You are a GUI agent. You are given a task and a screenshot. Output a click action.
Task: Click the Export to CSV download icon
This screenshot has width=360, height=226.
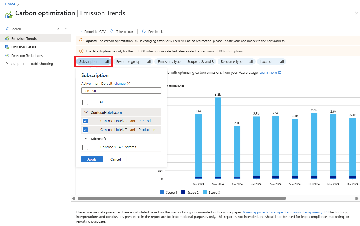[80, 32]
